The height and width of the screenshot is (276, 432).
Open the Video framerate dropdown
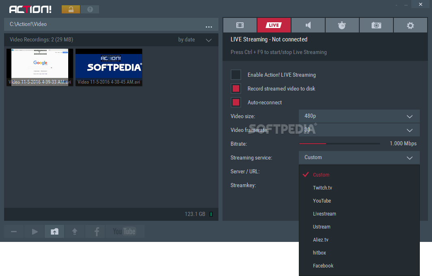[x=359, y=130]
